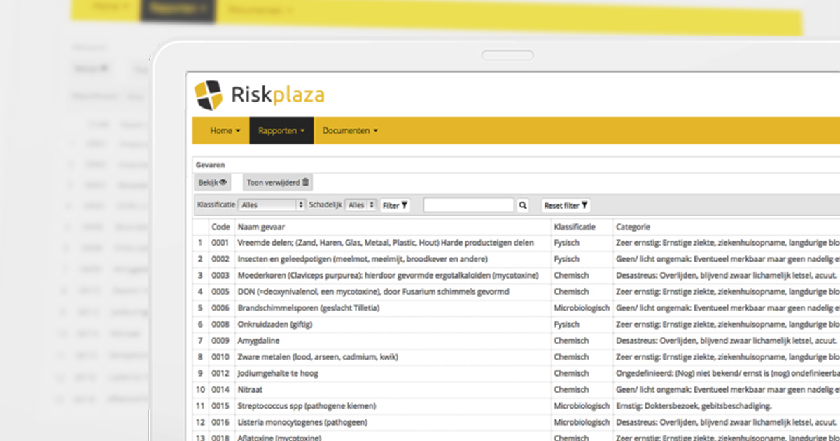The width and height of the screenshot is (840, 441).
Task: Click the Bekijk eye icon button
Action: [213, 183]
